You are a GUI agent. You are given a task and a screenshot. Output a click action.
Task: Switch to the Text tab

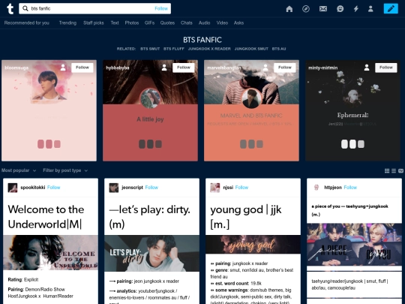(x=115, y=23)
